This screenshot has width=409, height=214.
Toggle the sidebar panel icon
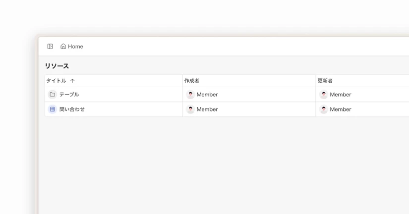pyautogui.click(x=50, y=47)
